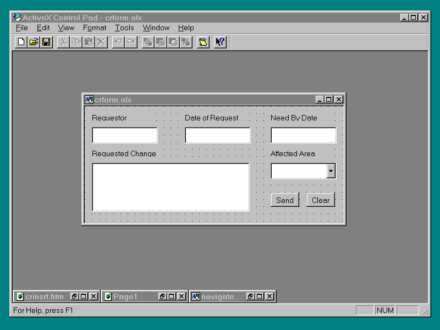Click the Paste clipboard toolbar icon
The image size is (440, 330).
pyautogui.click(x=89, y=42)
